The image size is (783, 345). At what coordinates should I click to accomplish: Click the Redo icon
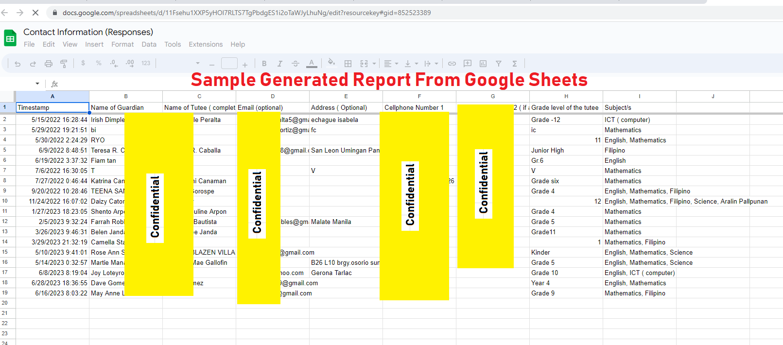(x=33, y=64)
